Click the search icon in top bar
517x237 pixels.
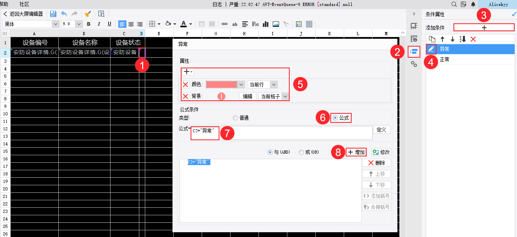point(454,4)
